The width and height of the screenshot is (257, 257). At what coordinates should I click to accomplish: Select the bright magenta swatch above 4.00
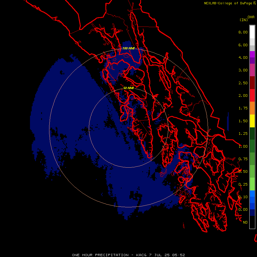tap(252, 54)
